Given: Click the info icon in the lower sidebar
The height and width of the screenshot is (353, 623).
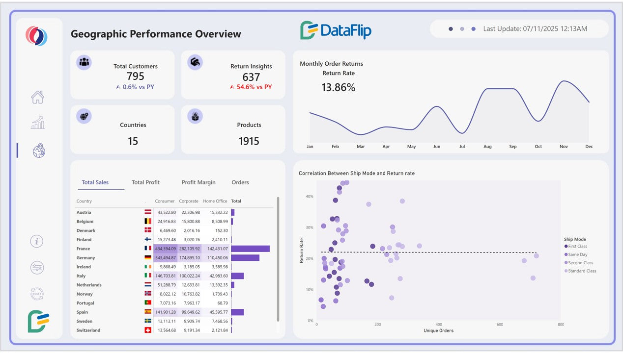Looking at the screenshot, I should [37, 241].
